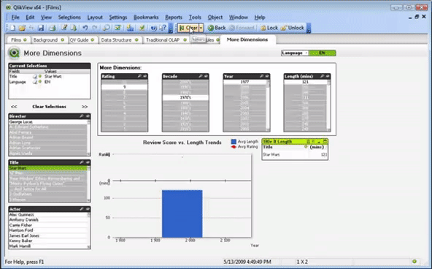
Task: Click the search icon in Title listbox header
Action: (82, 162)
